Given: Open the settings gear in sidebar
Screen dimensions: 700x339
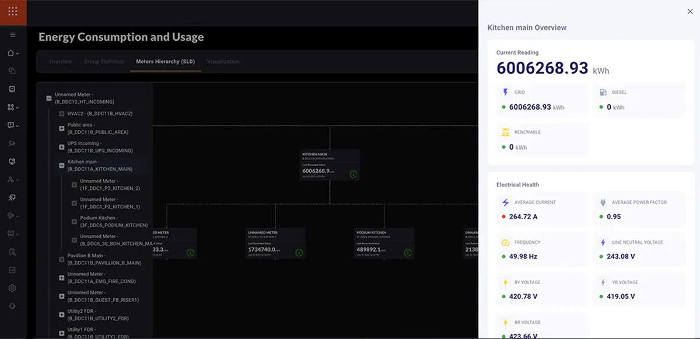Looking at the screenshot, I should pos(12,288).
